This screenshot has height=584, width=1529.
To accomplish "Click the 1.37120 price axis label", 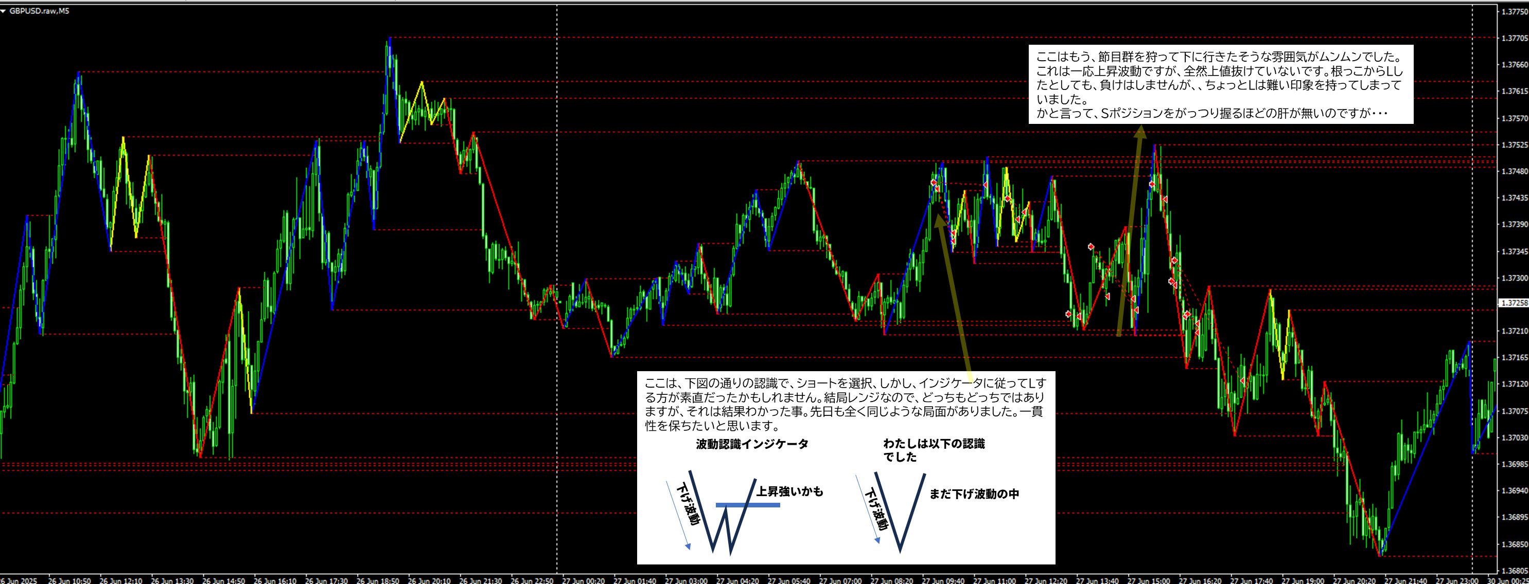I will (1514, 384).
